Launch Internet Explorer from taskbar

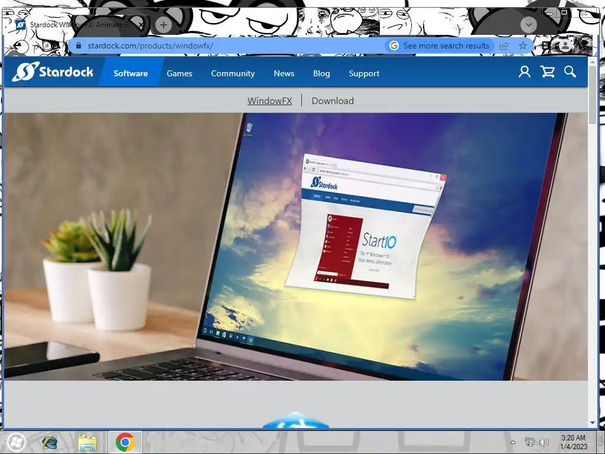pos(50,442)
